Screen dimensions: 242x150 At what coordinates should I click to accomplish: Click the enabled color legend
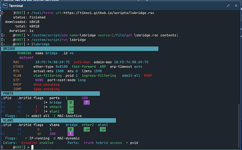coord(46,143)
